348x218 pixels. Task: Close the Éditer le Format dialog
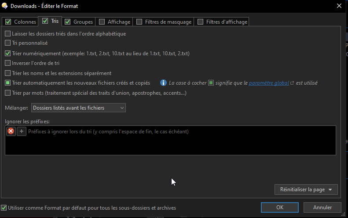(338, 6)
